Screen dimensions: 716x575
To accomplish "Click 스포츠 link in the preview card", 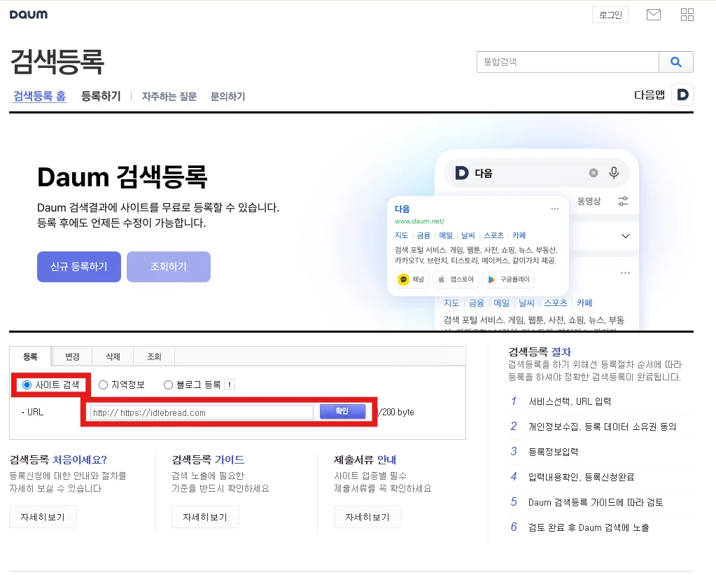I will 493,235.
